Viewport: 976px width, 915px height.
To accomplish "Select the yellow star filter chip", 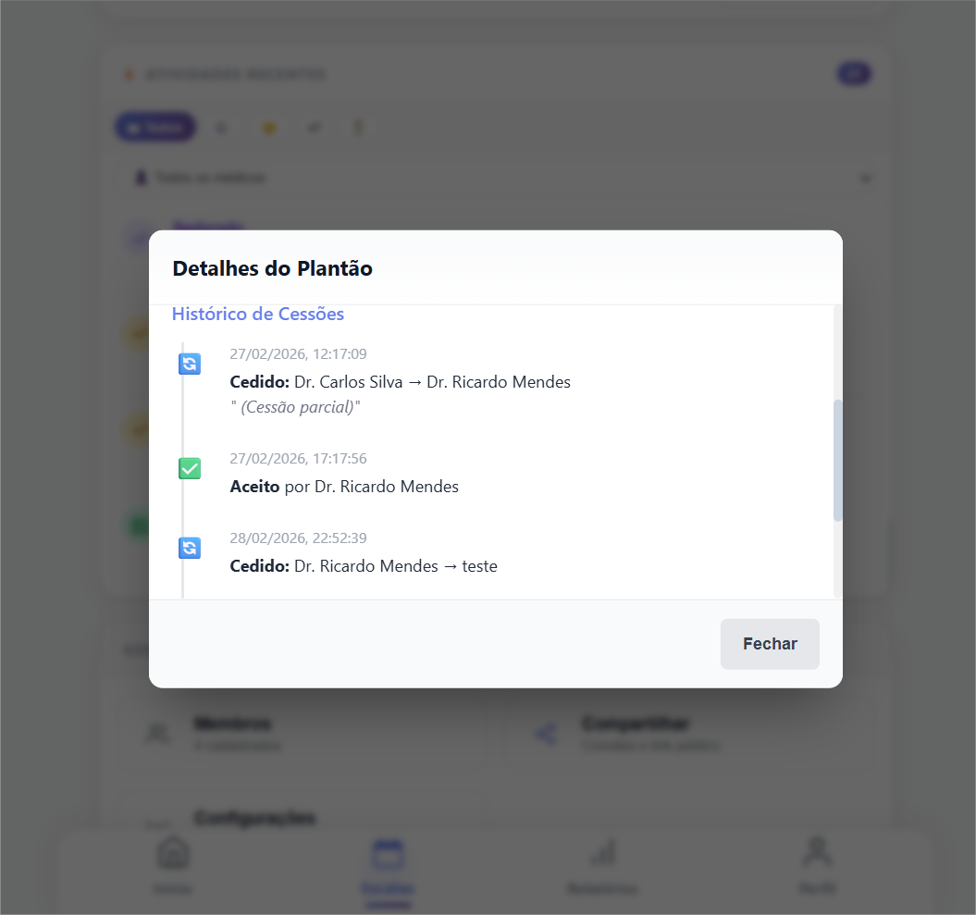I will pos(269,128).
